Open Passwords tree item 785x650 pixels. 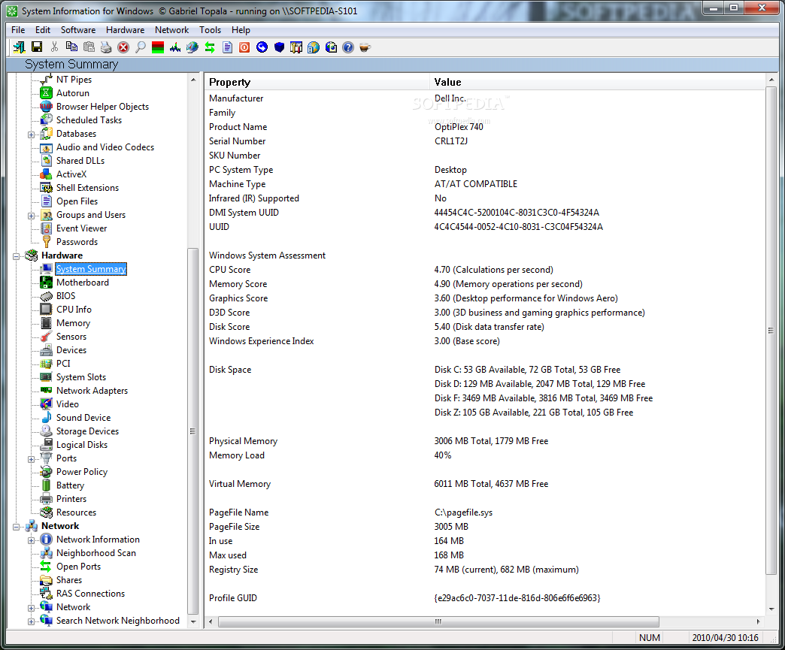coord(77,242)
